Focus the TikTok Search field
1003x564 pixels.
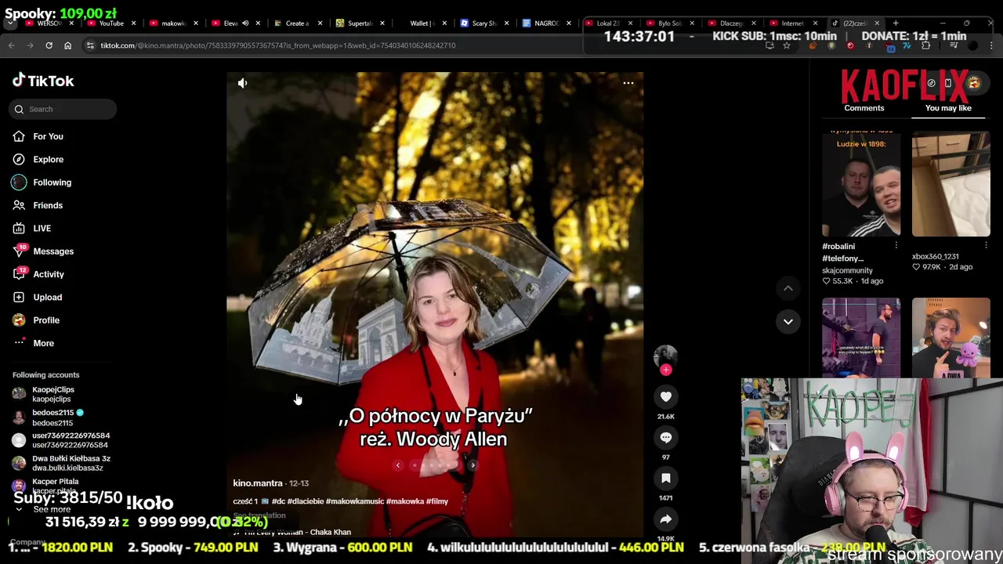(x=63, y=109)
